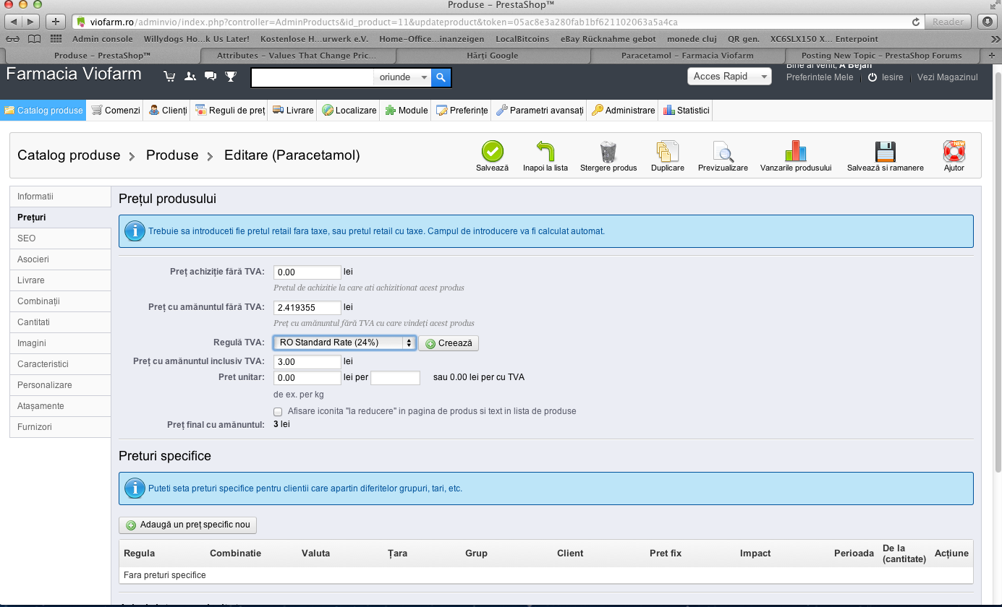Switch to Paracetamol – Farmacia Viofarm browser tab
1002x607 pixels.
tap(687, 56)
